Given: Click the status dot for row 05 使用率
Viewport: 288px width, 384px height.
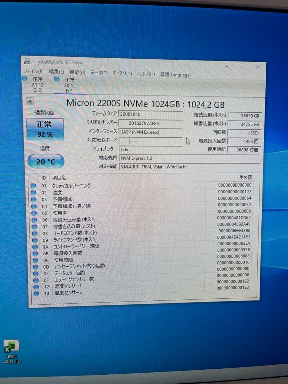Looking at the screenshot, I should (34, 213).
